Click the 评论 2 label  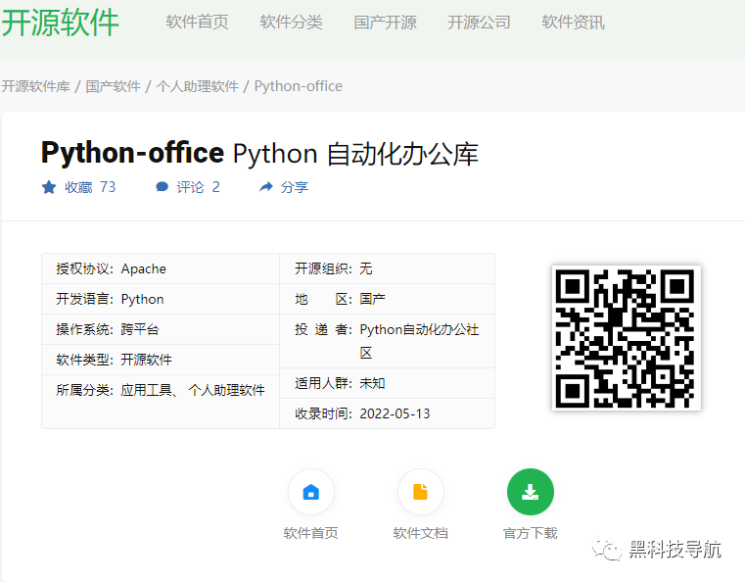(x=198, y=187)
